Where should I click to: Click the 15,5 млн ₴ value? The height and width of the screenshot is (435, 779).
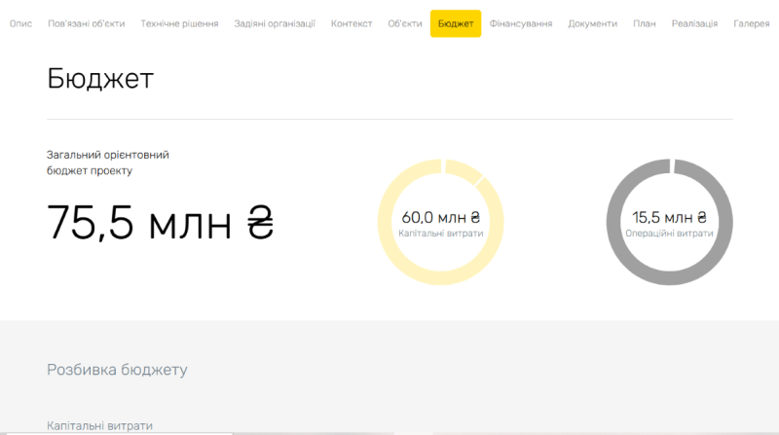(669, 217)
